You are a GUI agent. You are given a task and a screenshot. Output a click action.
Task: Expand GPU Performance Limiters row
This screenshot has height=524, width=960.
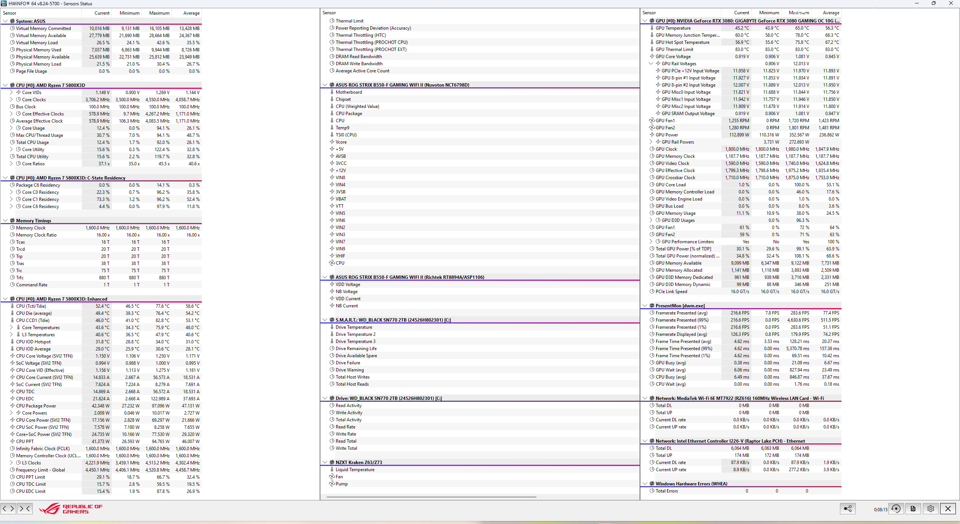pyautogui.click(x=651, y=242)
